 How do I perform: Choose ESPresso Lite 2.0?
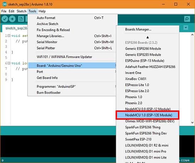coord(147,91)
